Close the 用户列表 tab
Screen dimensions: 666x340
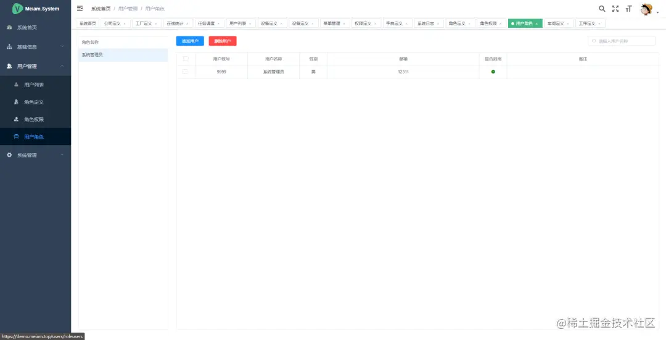click(x=250, y=24)
